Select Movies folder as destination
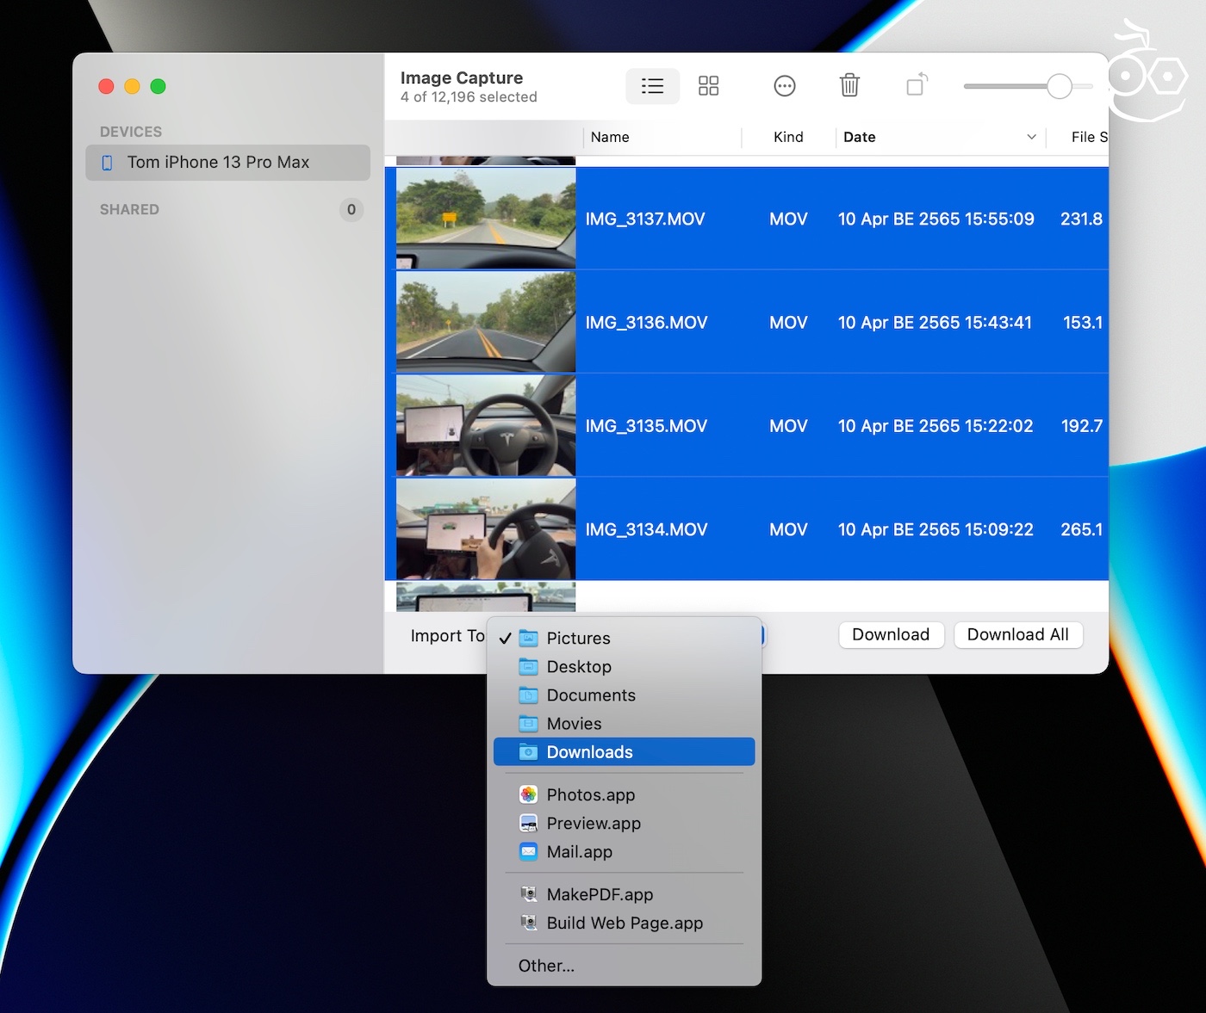The width and height of the screenshot is (1206, 1013). pos(574,723)
